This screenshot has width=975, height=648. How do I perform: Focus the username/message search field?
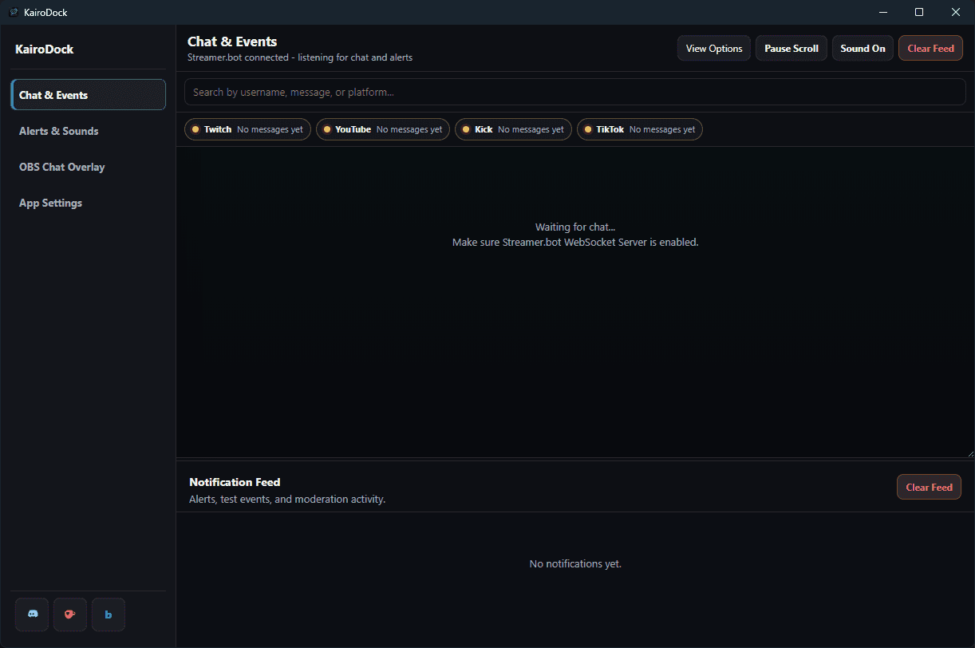coord(574,92)
